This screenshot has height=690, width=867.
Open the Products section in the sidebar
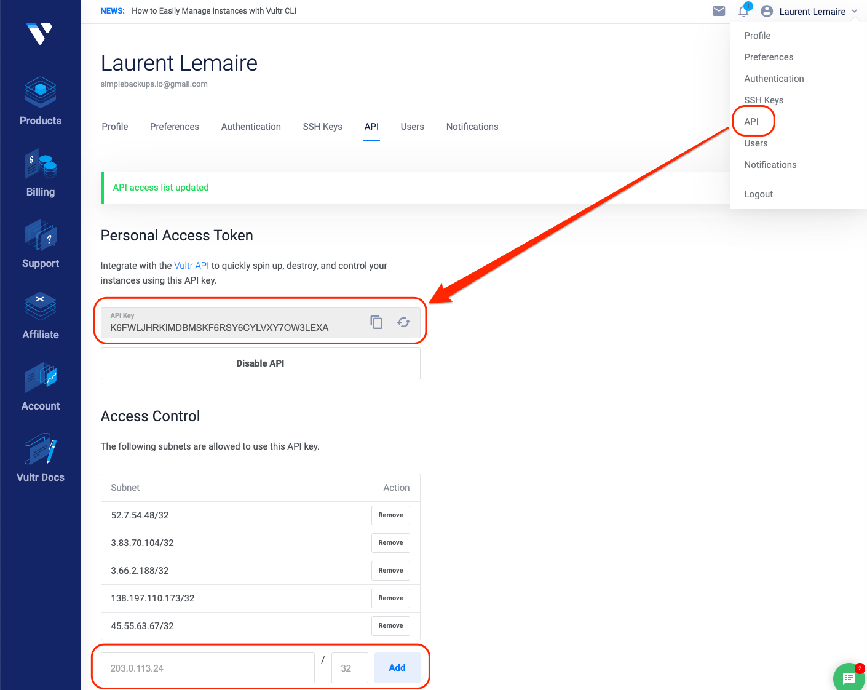[x=40, y=101]
